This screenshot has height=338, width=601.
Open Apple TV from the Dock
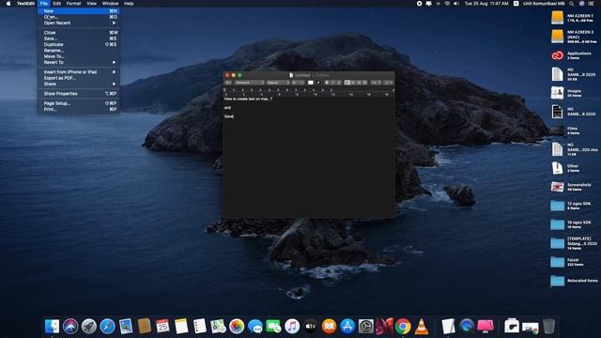[x=311, y=326]
